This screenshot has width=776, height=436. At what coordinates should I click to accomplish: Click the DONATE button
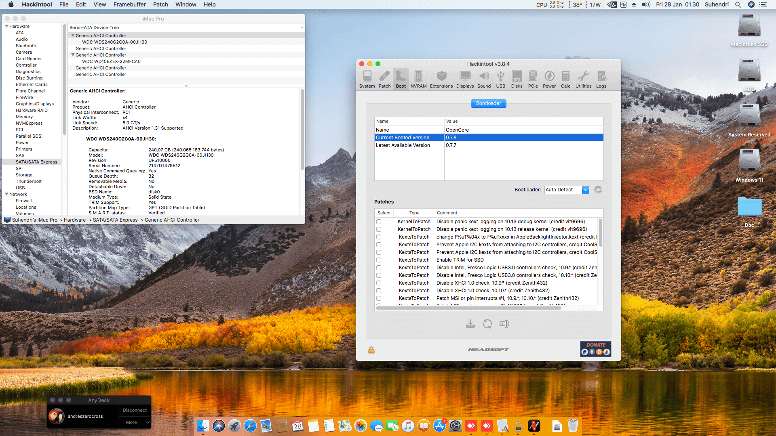595,349
